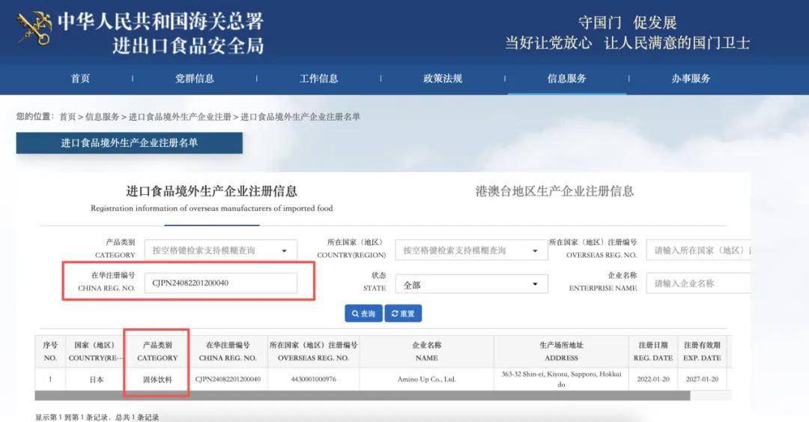Click the 2022-01-20 registration date cell
Screen dimensions: 809x422
point(653,379)
